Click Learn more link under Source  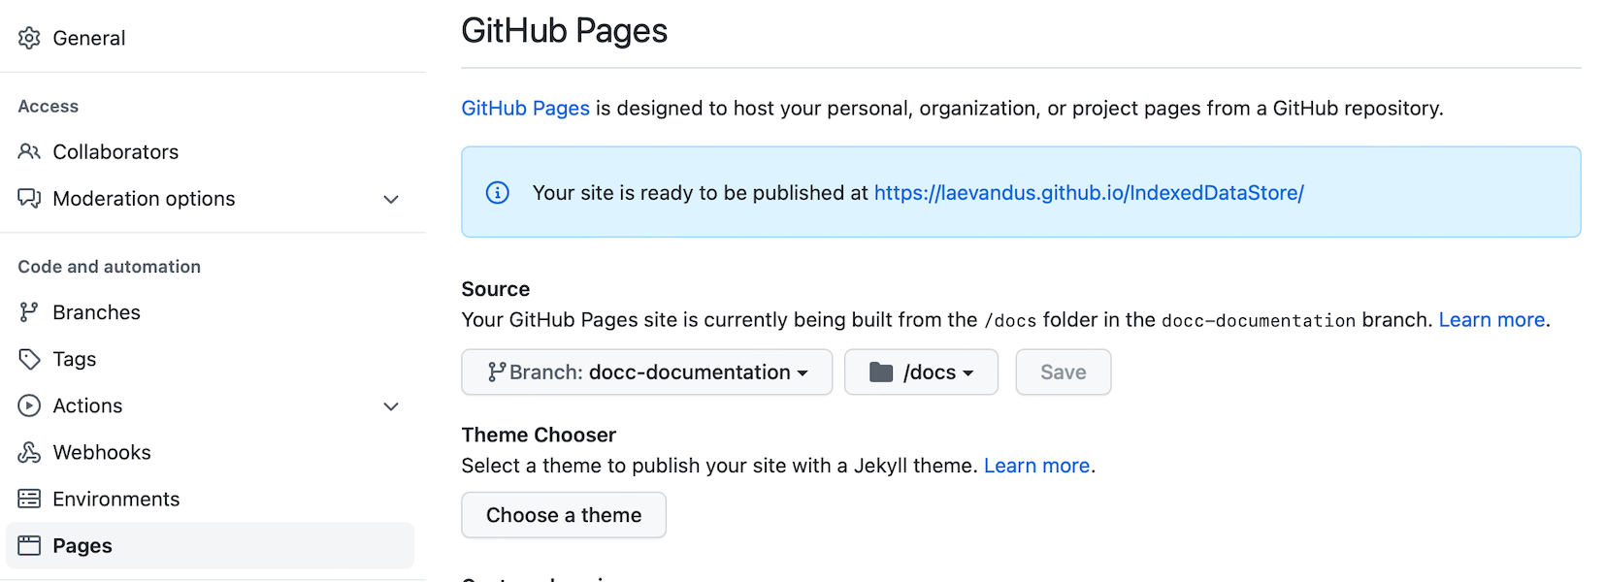coord(1491,320)
